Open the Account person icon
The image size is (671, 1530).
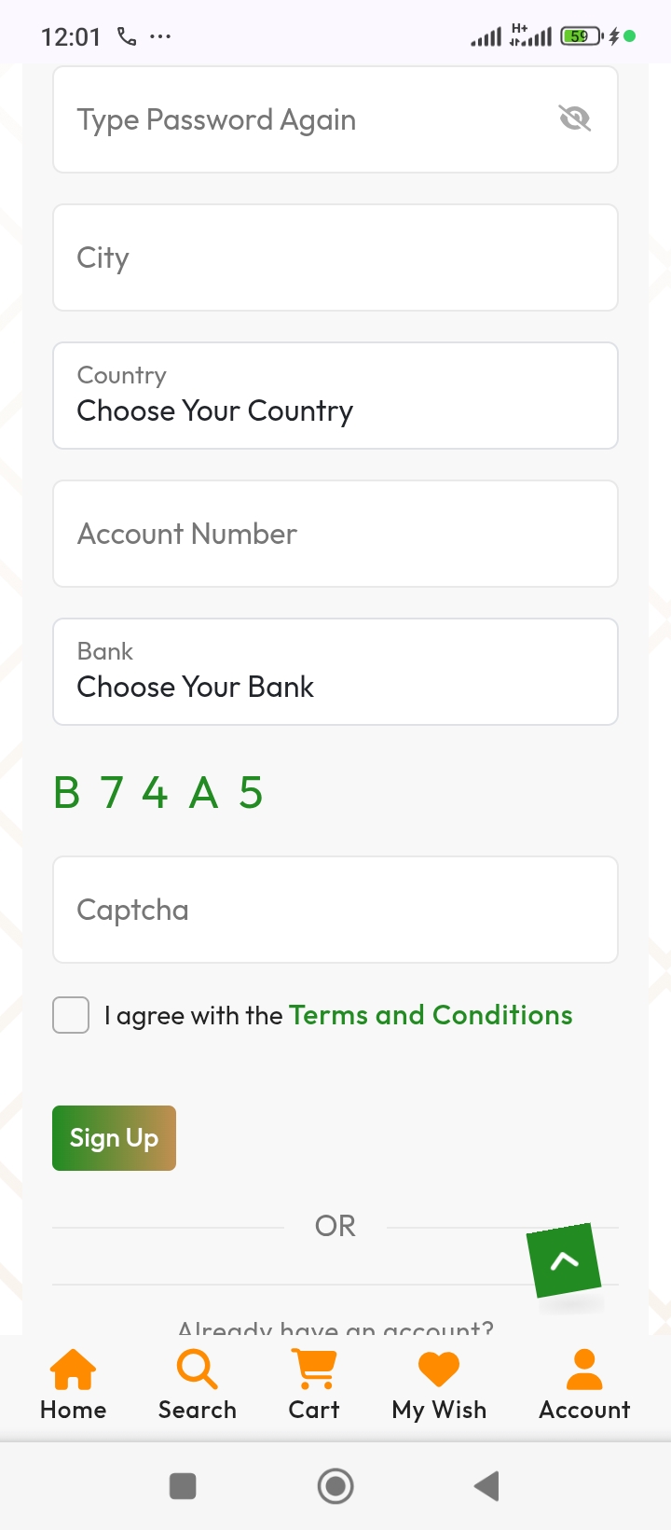[x=584, y=1370]
